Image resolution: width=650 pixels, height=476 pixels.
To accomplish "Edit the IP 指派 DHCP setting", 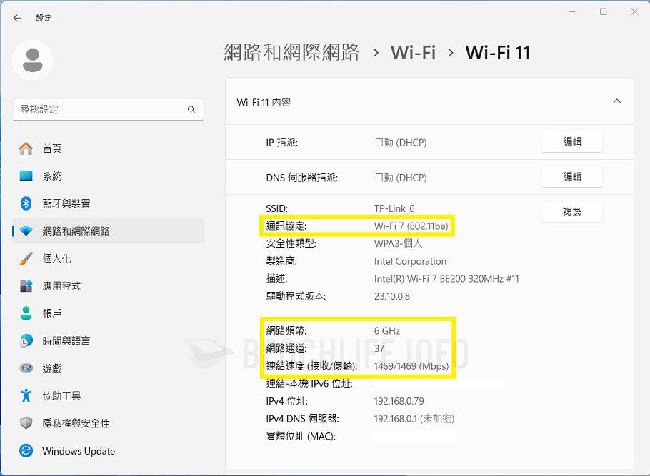I will [x=571, y=142].
